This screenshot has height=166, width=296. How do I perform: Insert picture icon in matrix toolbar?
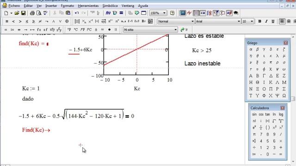click(150, 21)
